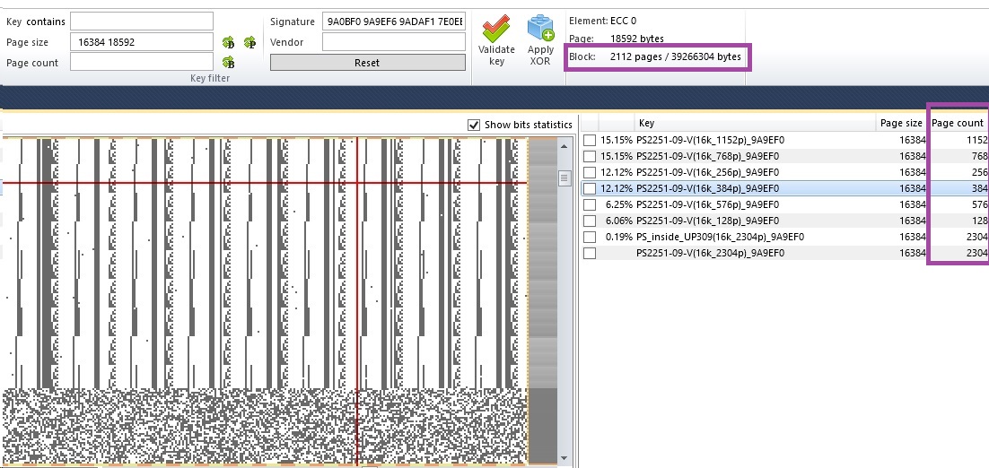The height and width of the screenshot is (468, 989).
Task: Tick the checkbox for PS_inside_UP309(16k_2304p) key
Action: (590, 238)
